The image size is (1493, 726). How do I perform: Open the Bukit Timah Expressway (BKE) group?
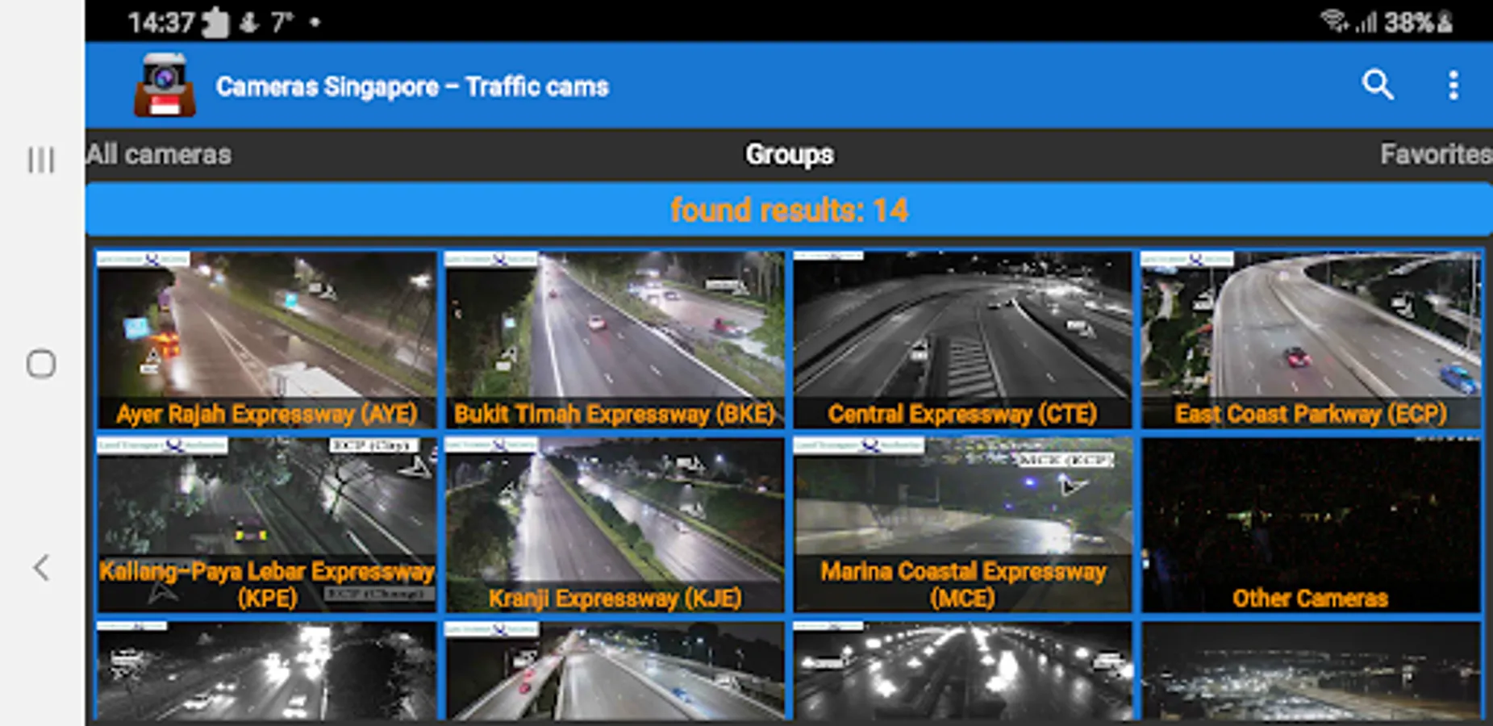coord(615,339)
